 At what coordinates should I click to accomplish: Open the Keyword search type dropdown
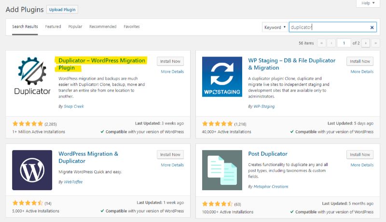click(x=275, y=28)
